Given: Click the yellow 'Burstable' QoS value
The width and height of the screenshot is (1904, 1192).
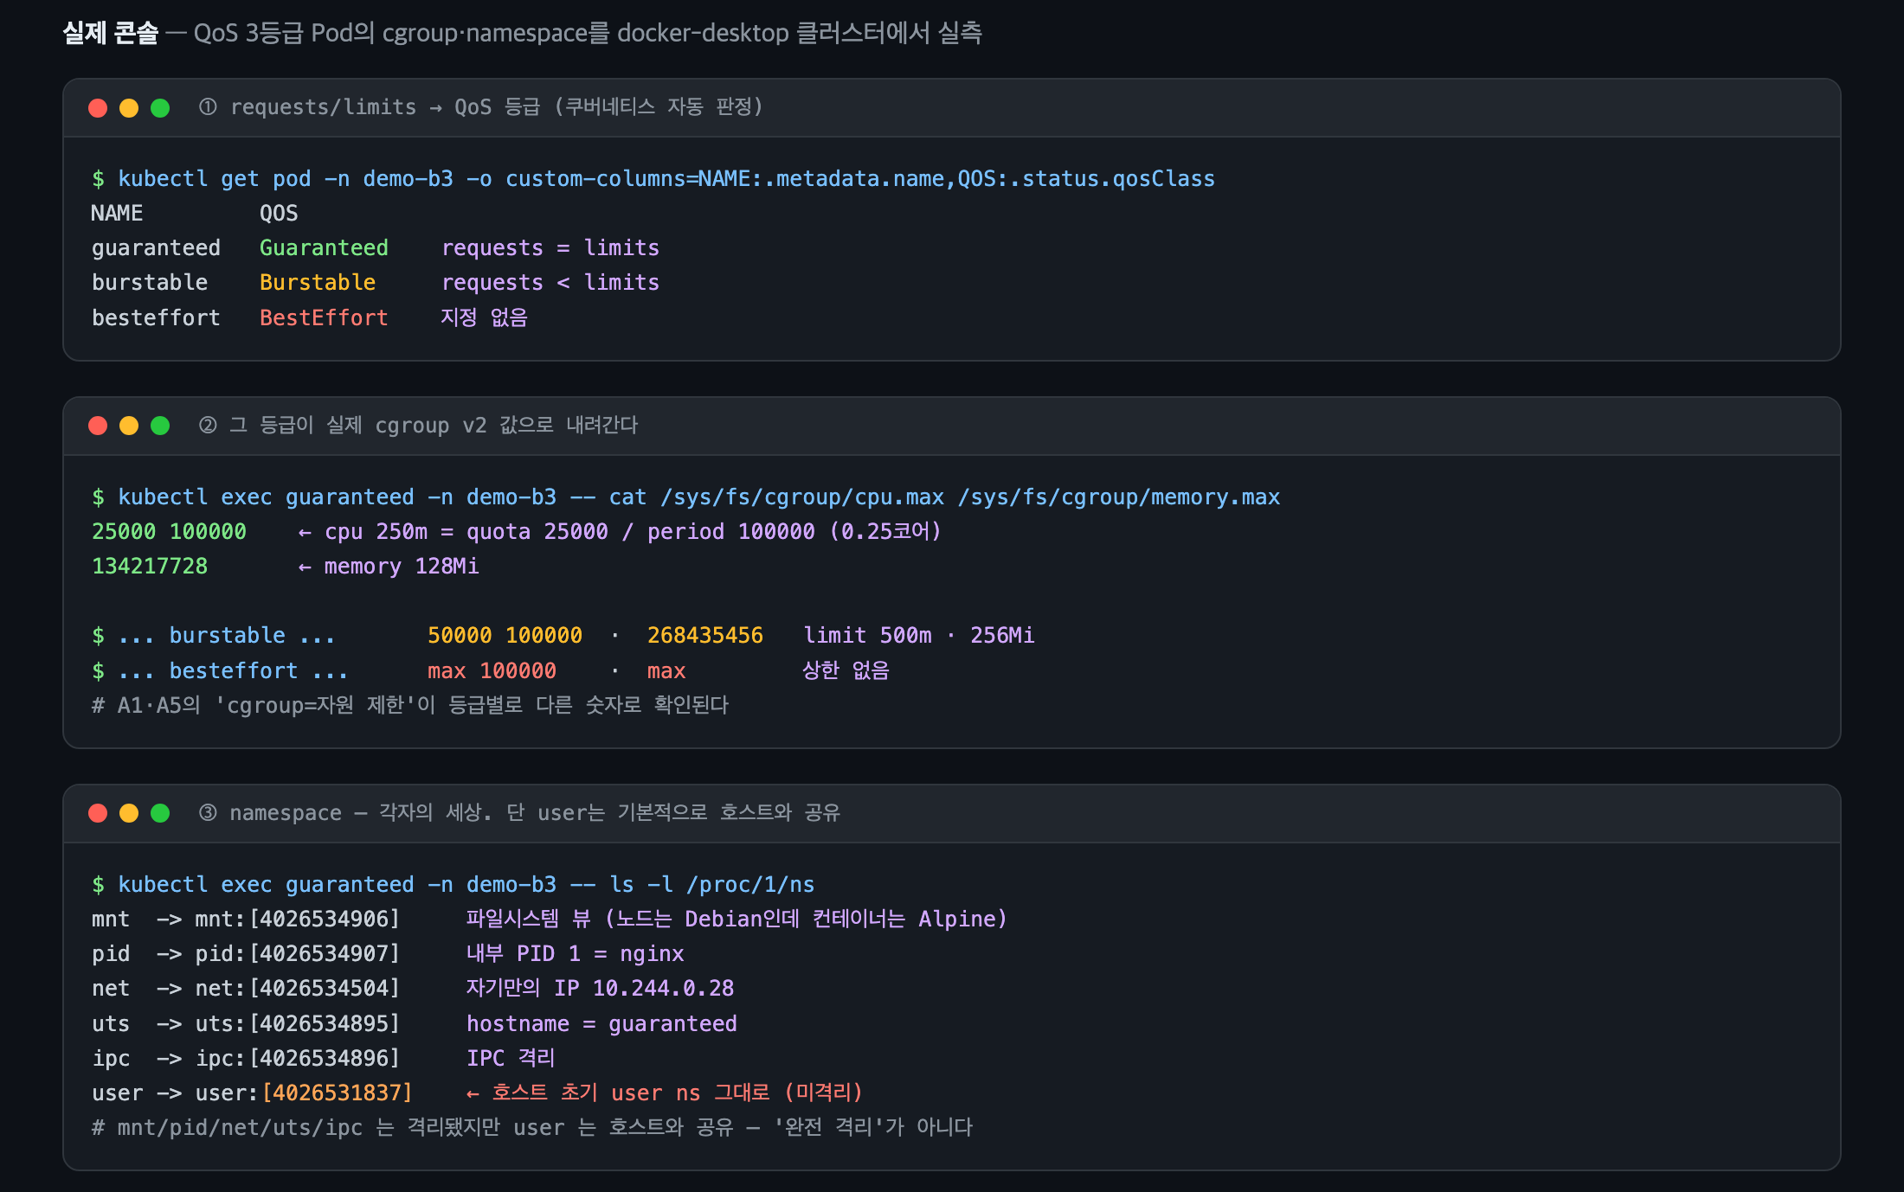Looking at the screenshot, I should click(x=318, y=283).
